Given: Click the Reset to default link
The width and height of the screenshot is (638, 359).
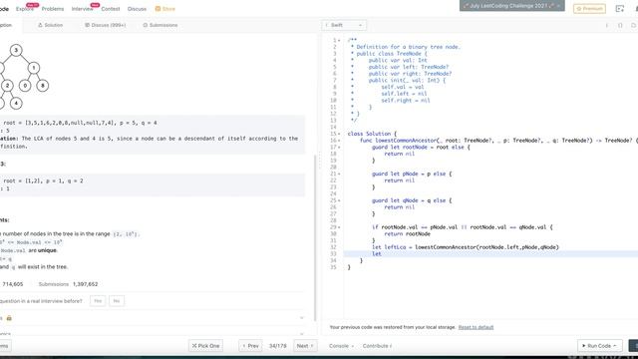Looking at the screenshot, I should pos(476,327).
